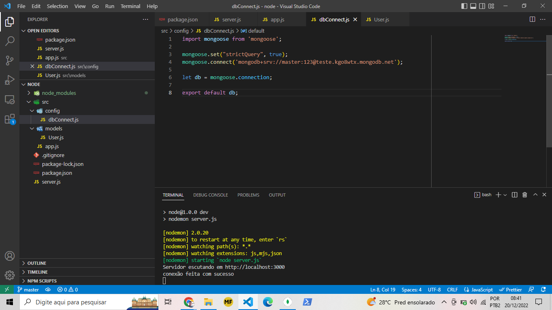
Task: Toggle secondary side bar visibility
Action: click(482, 6)
